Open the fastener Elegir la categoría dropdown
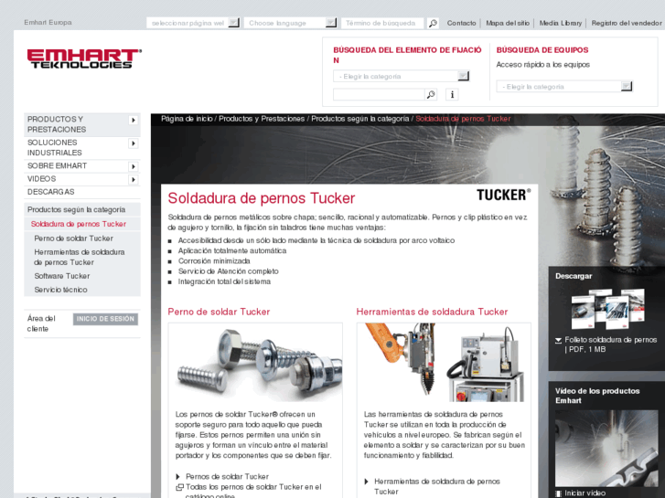This screenshot has width=665, height=498. pyautogui.click(x=402, y=76)
